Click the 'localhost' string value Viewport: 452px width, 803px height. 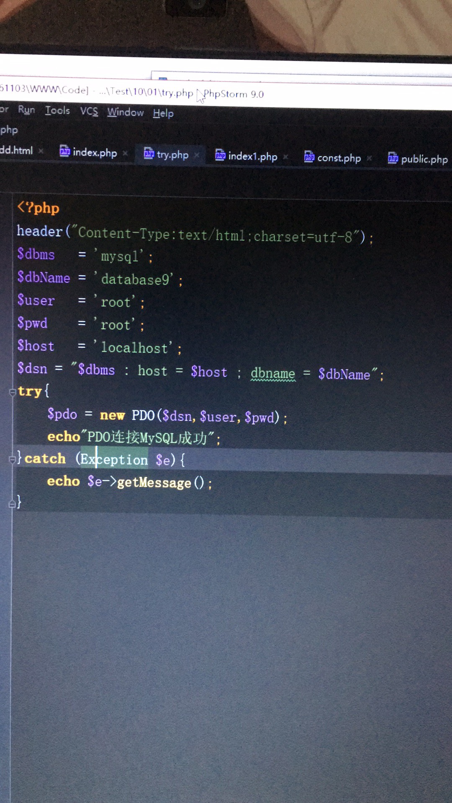134,348
